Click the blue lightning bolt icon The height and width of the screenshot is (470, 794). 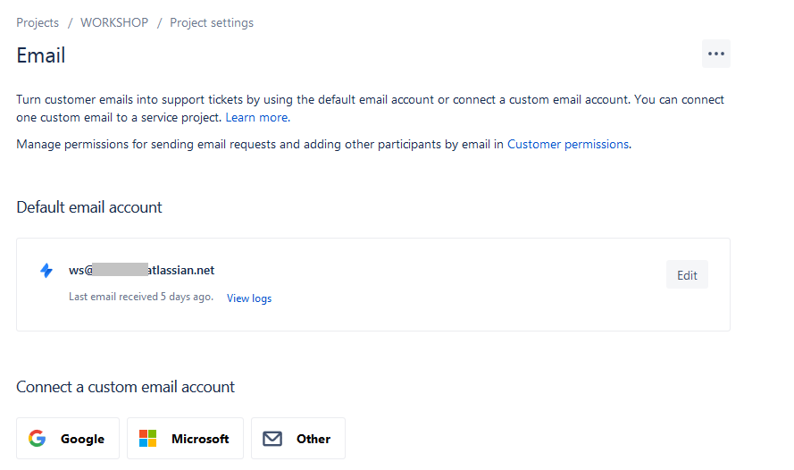[46, 271]
